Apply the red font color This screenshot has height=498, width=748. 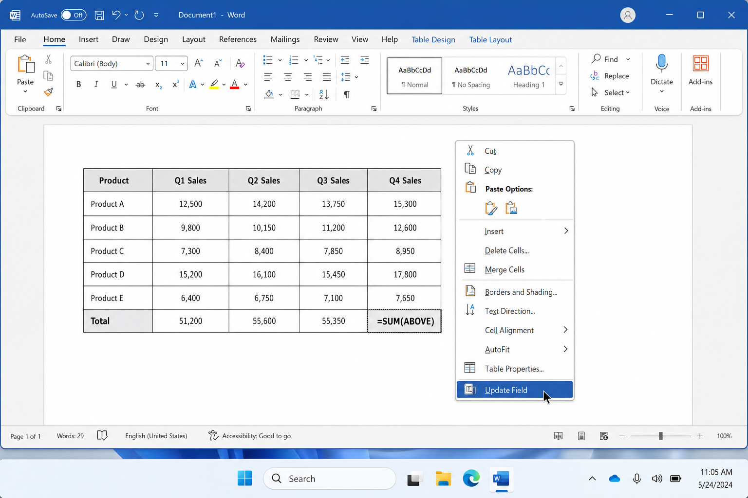[x=235, y=85]
